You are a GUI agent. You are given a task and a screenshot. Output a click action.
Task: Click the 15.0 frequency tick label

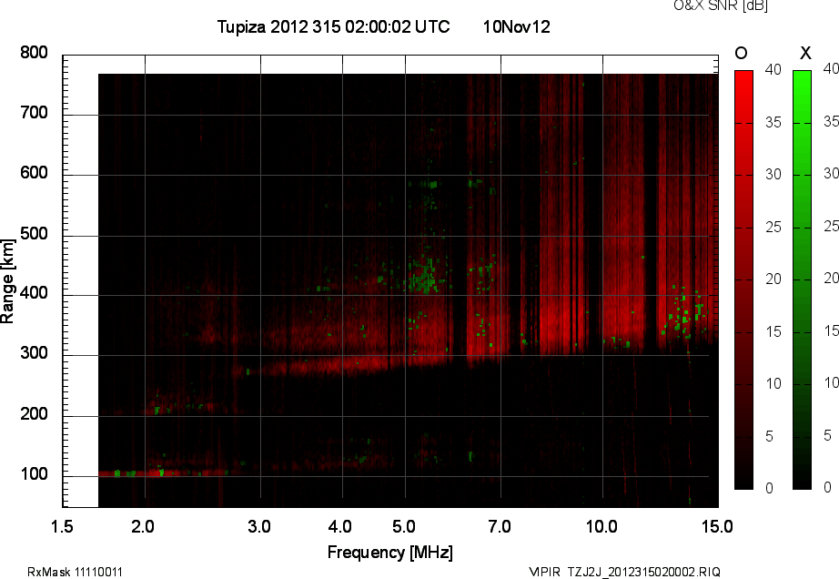pos(717,526)
